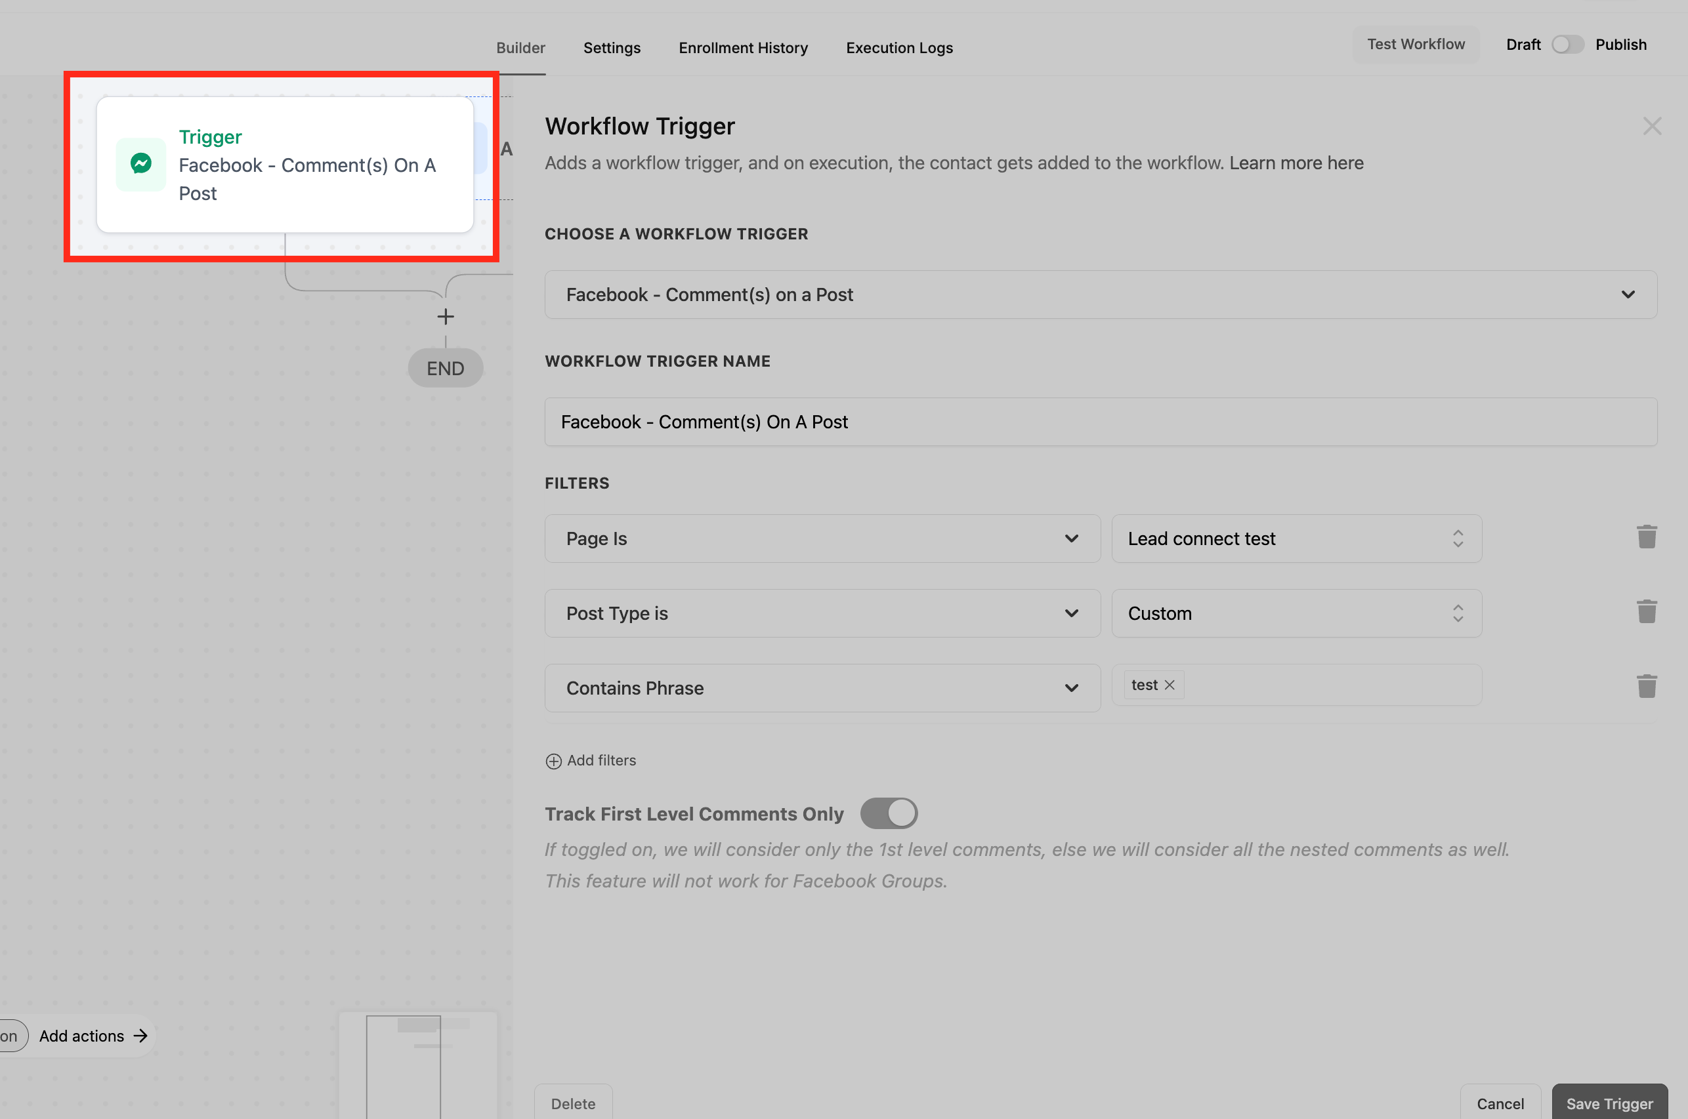
Task: Open the Lead connect test page selector
Action: pos(1296,539)
